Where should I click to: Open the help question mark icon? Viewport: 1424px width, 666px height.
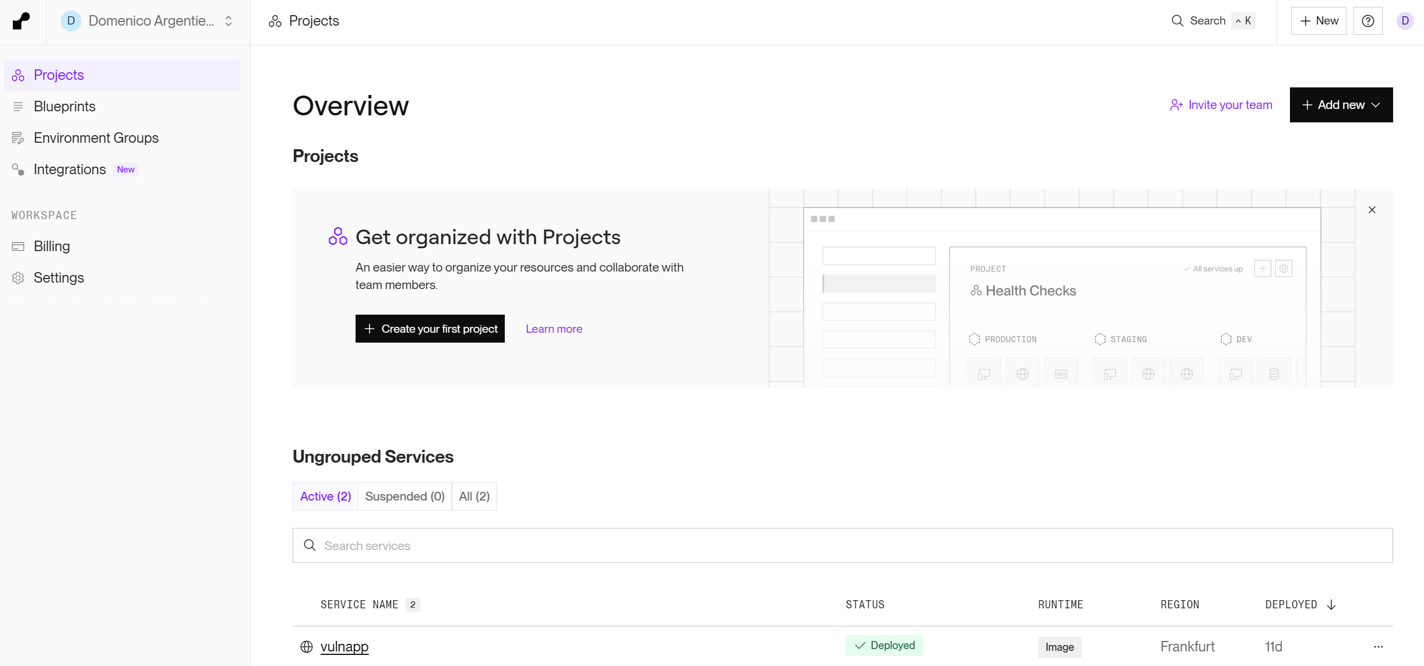pyautogui.click(x=1367, y=21)
